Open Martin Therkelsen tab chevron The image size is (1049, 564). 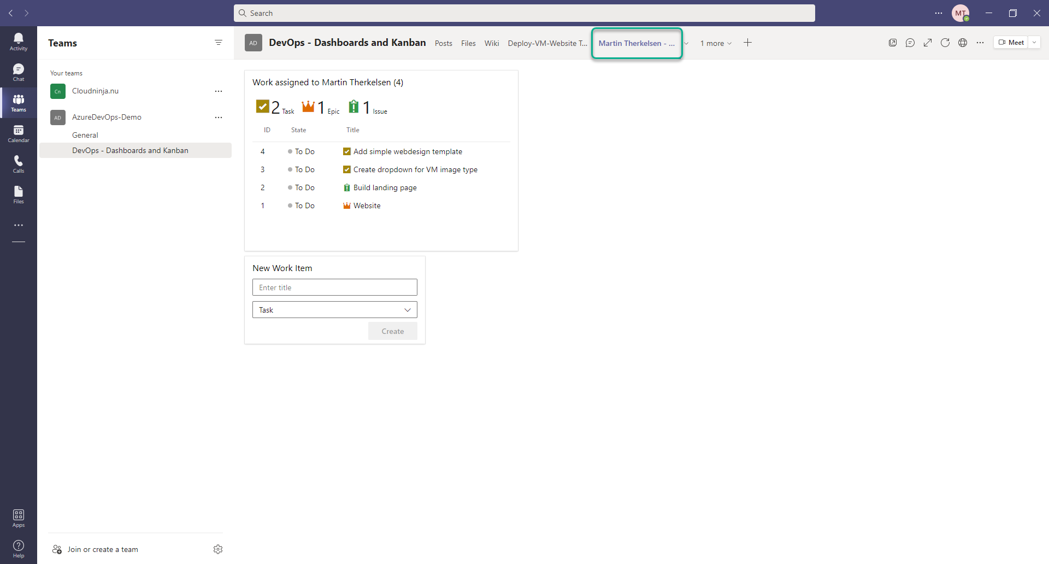[x=686, y=43]
